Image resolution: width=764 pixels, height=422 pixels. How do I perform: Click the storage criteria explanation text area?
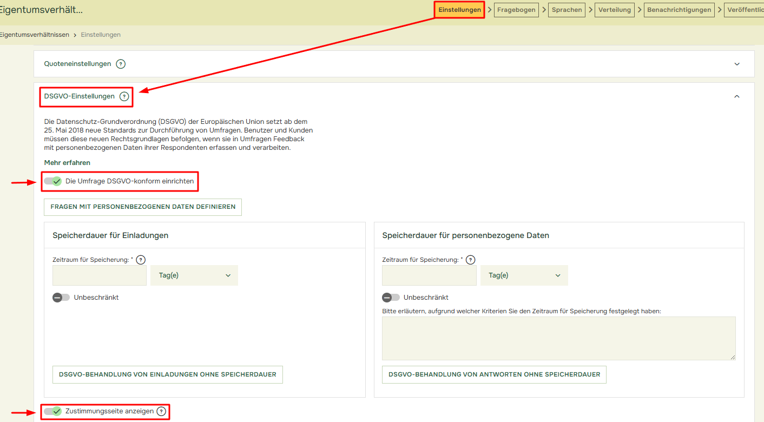click(x=558, y=338)
